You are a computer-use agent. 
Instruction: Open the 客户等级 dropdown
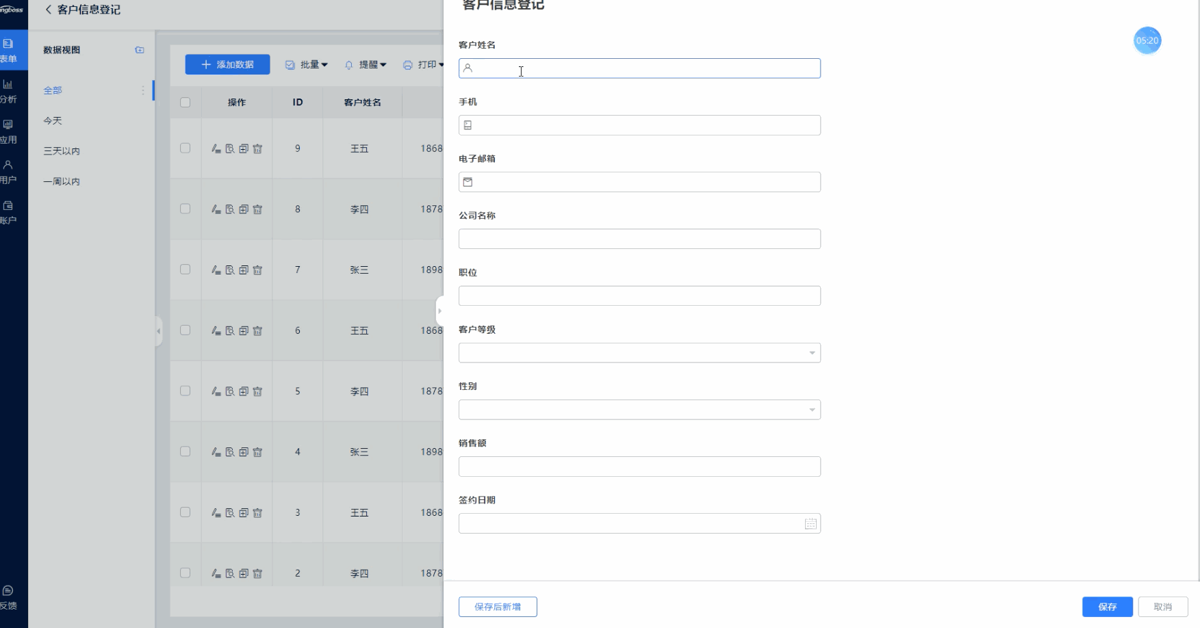pyautogui.click(x=639, y=353)
